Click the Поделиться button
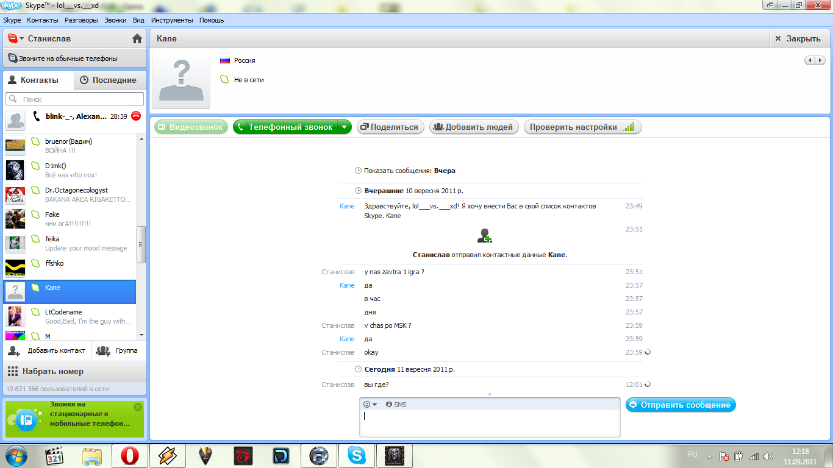 pos(390,127)
